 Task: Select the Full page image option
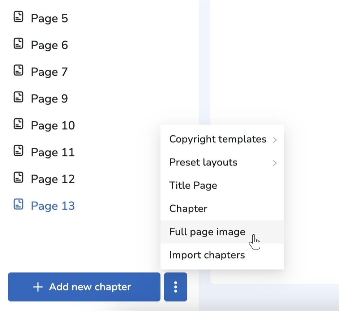coord(207,232)
